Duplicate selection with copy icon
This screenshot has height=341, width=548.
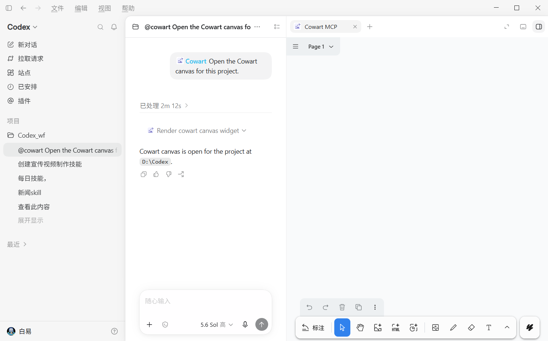click(x=358, y=307)
